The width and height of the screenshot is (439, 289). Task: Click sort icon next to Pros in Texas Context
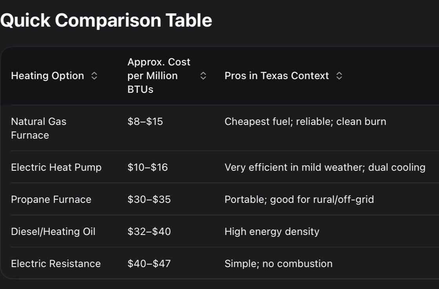tap(339, 76)
